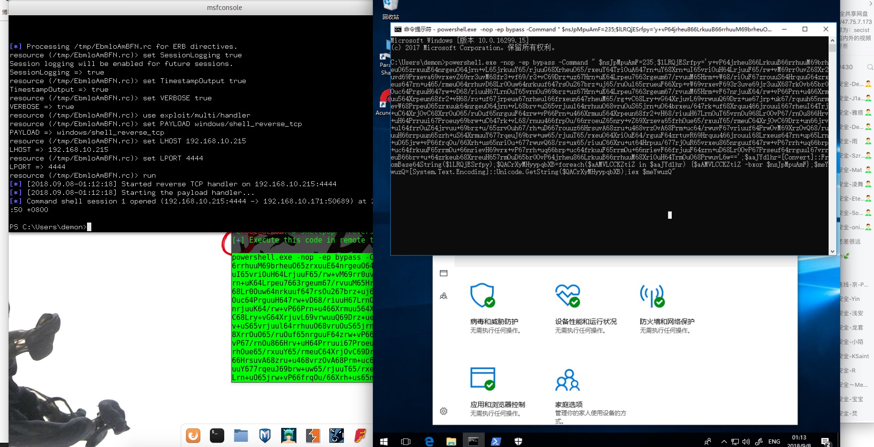
Task: Launch Burp Suite from the dock
Action: (x=313, y=436)
